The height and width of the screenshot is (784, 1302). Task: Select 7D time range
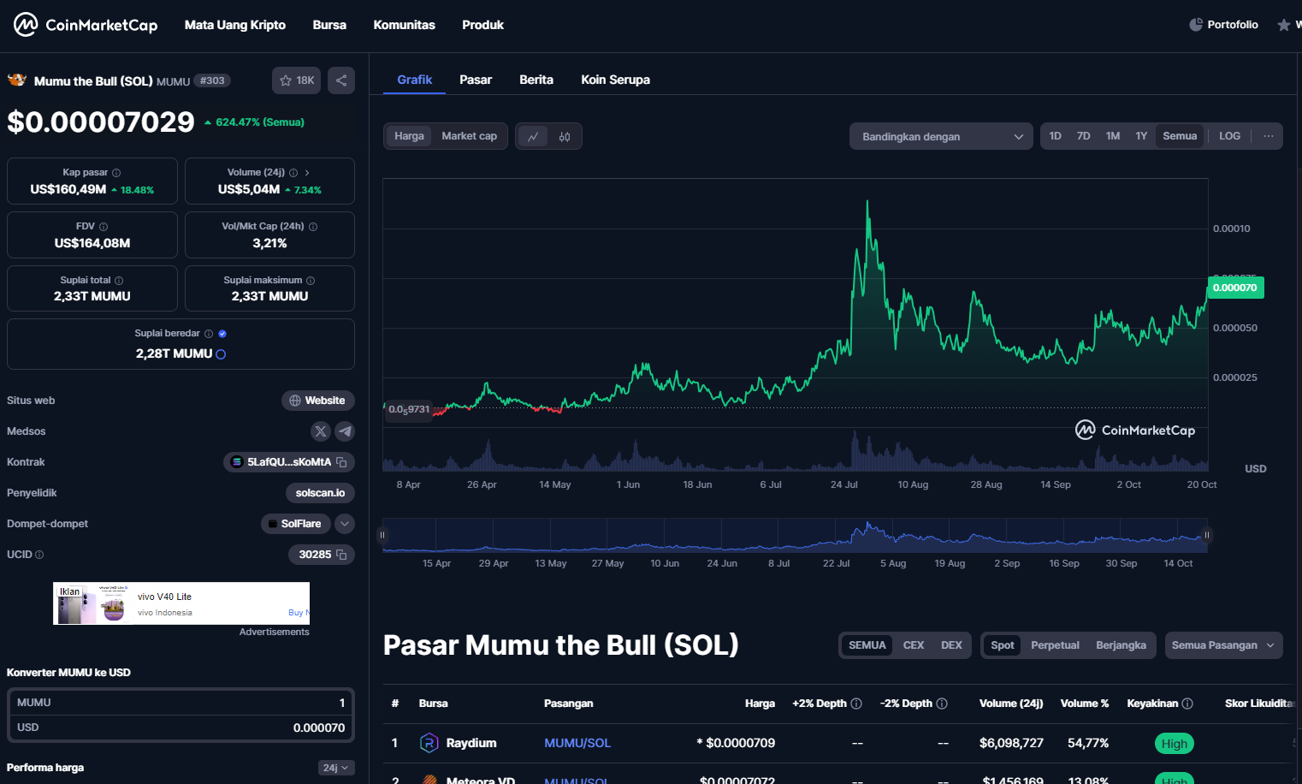coord(1083,136)
